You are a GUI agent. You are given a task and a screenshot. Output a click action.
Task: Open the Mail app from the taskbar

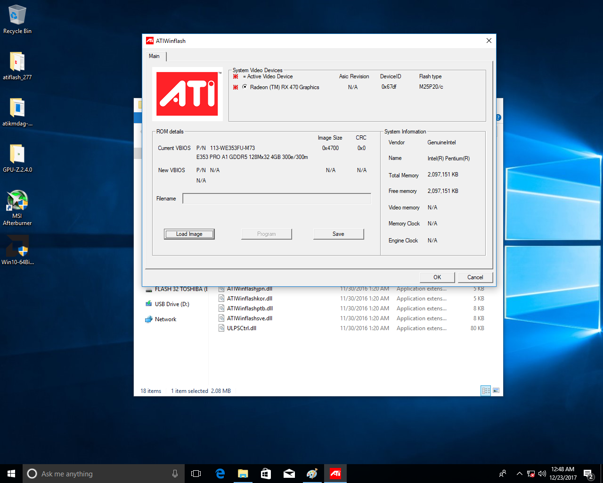(x=289, y=474)
